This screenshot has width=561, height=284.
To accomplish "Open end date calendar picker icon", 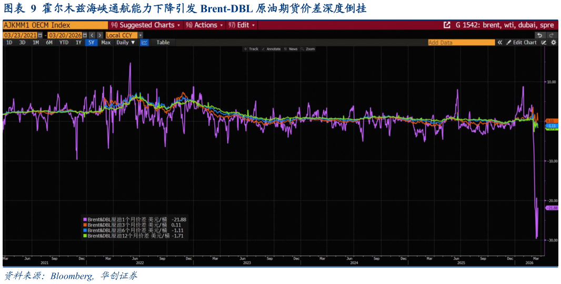I will tap(84, 35).
